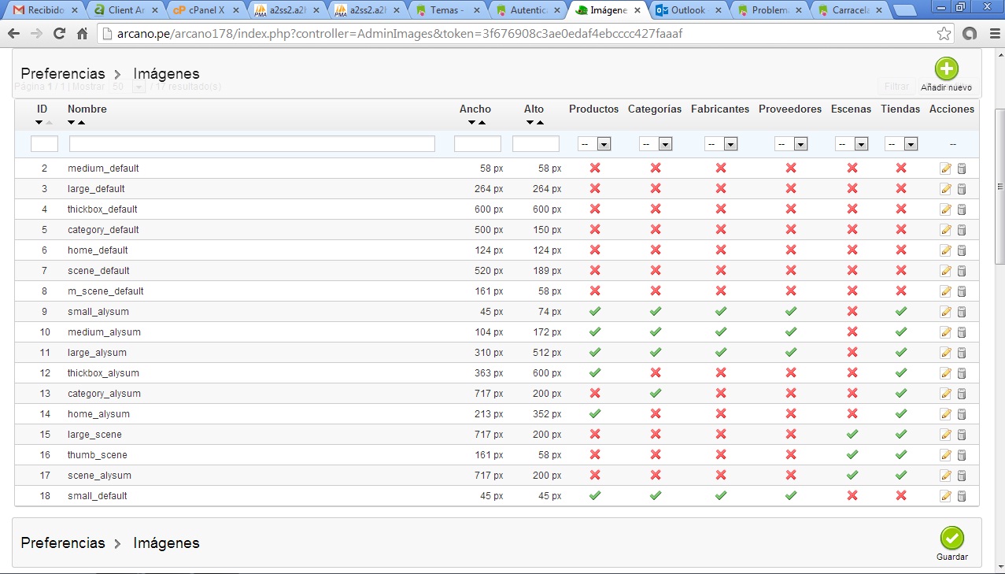Edit the large_default row
Screen dimensions: 1005x574
946,189
